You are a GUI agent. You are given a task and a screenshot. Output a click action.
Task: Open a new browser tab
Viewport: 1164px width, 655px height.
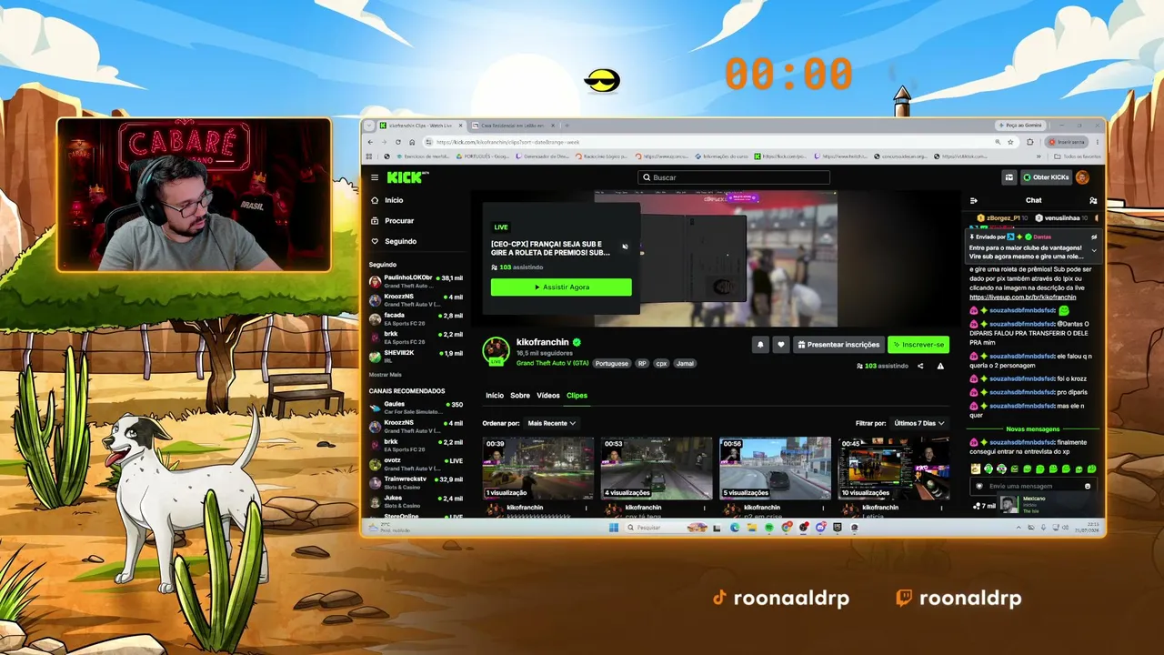pos(567,126)
